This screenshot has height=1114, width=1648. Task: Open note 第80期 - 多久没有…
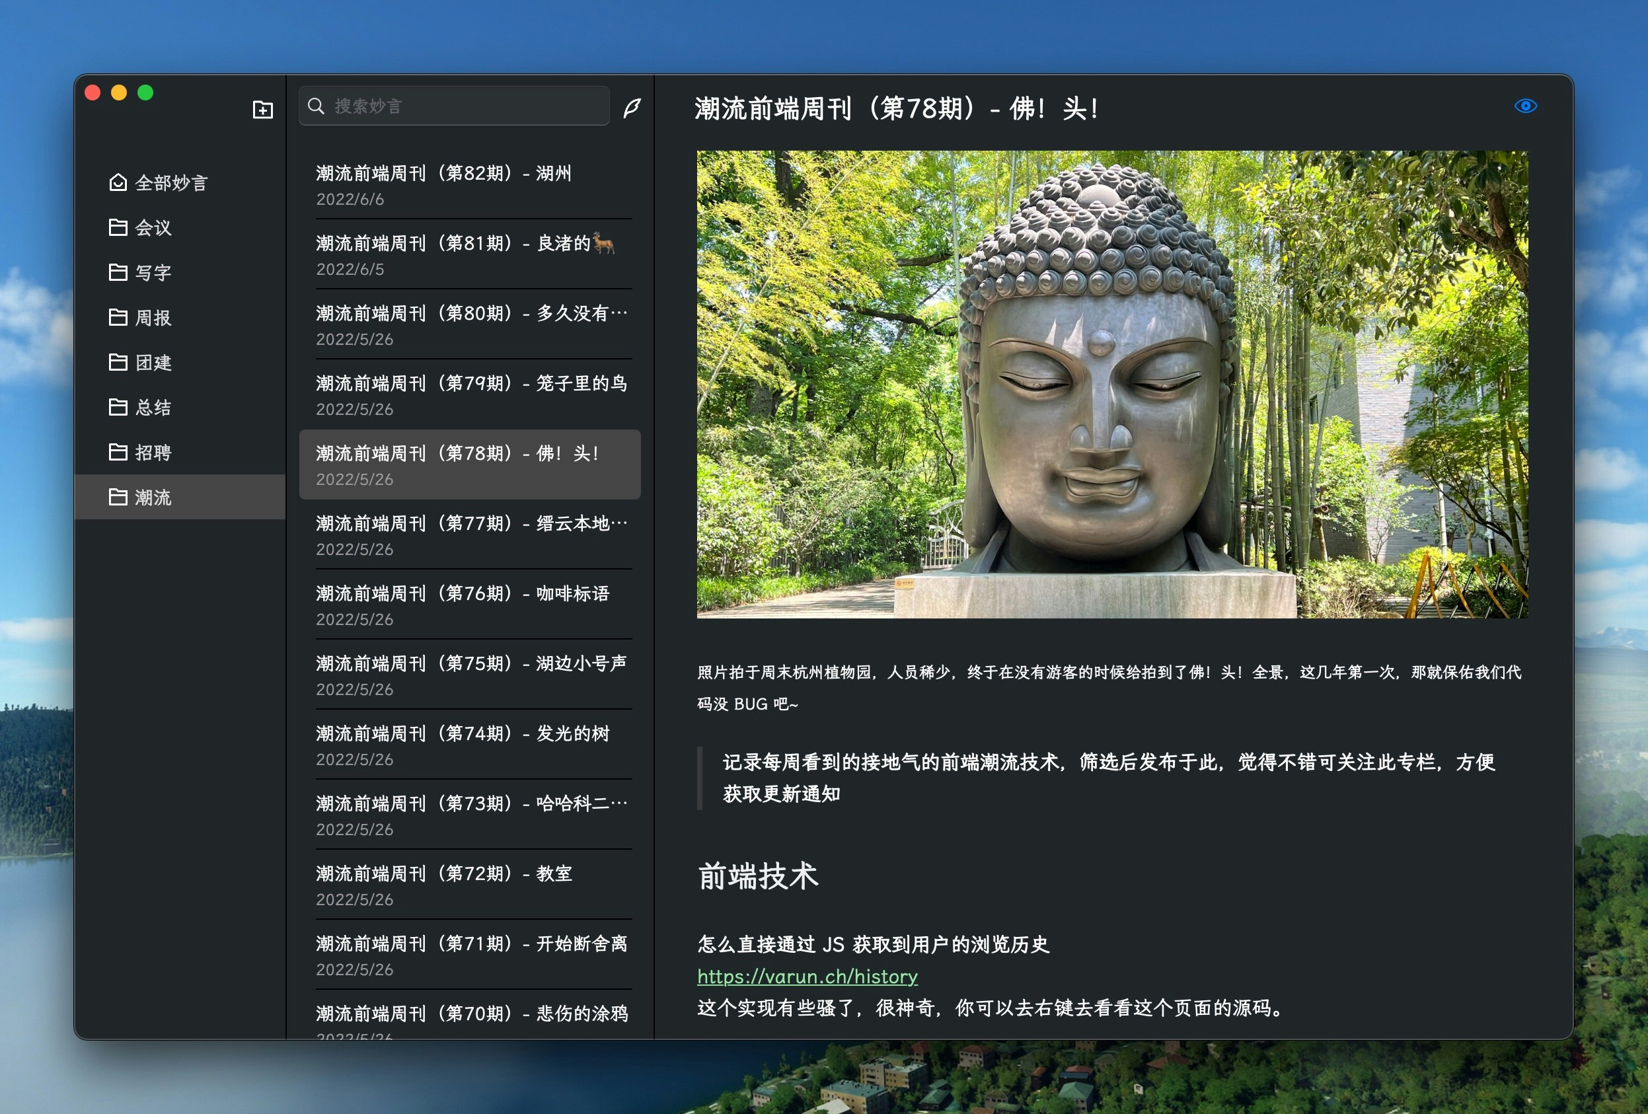pyautogui.click(x=470, y=325)
